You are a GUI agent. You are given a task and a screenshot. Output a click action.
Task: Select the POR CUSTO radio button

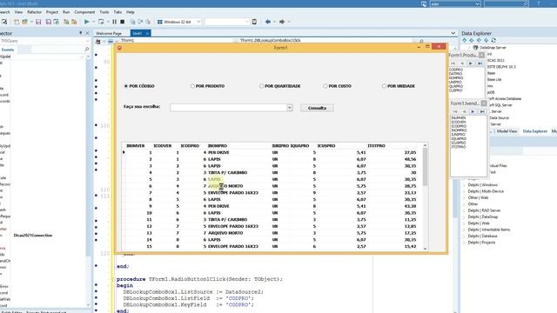point(325,86)
